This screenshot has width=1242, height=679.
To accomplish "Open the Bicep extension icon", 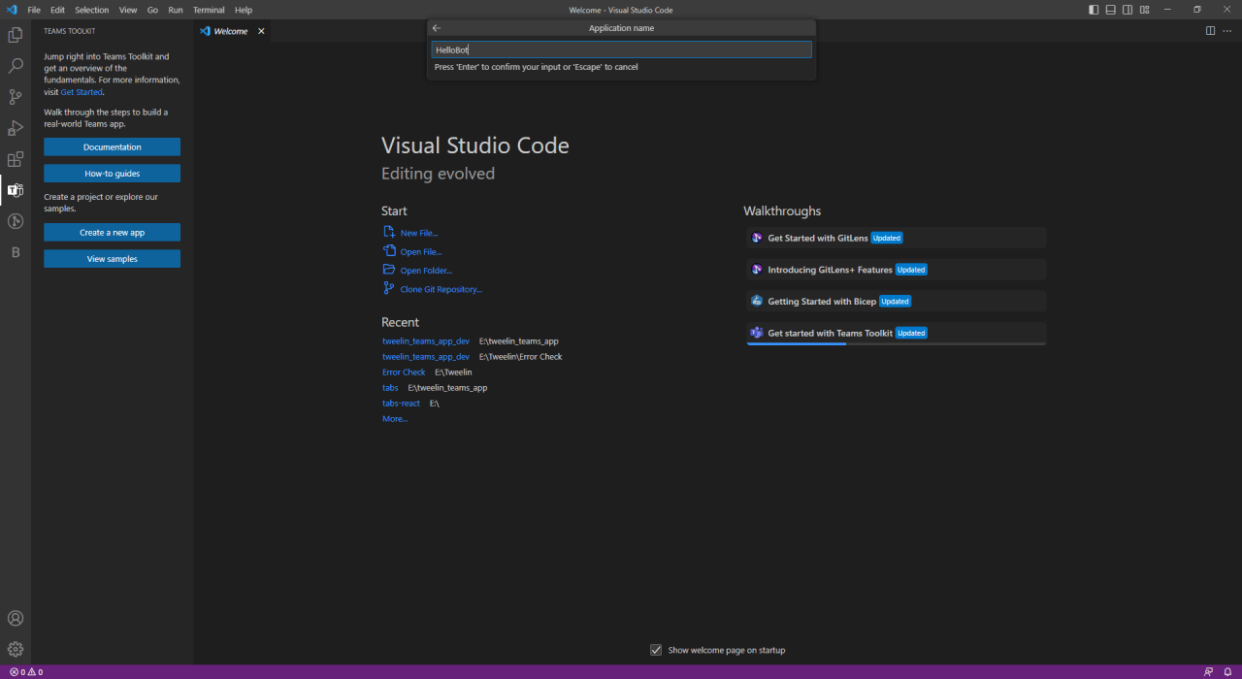I will tap(15, 251).
